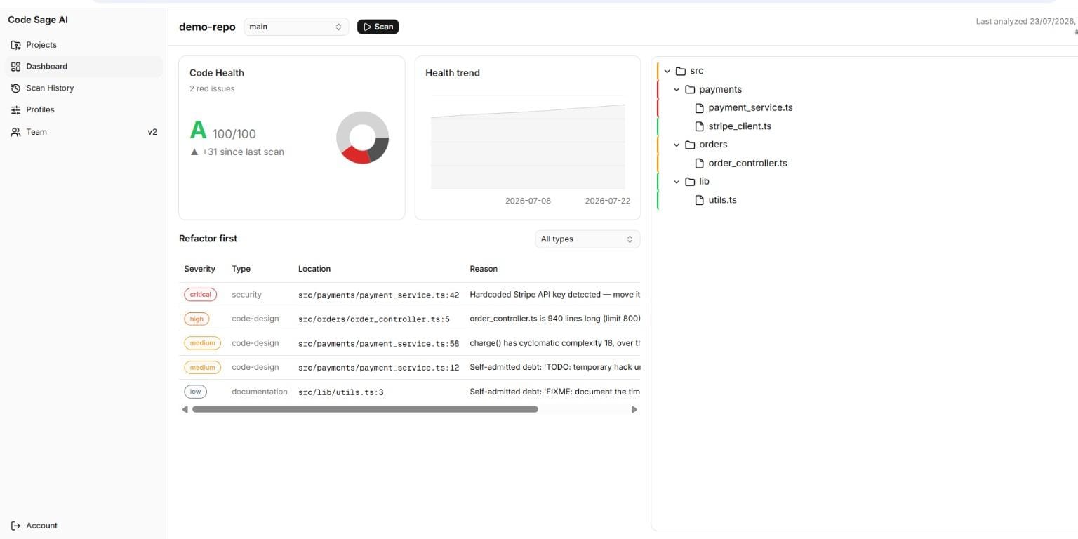
Task: Click the utils.ts file icon
Action: (x=699, y=200)
